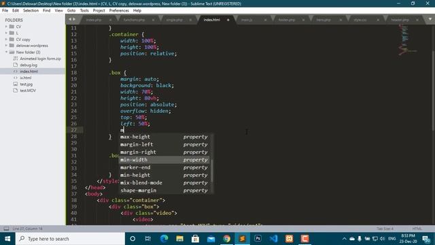The height and width of the screenshot is (245, 435).
Task: Open the Preferences menu
Action: pos(119,11)
